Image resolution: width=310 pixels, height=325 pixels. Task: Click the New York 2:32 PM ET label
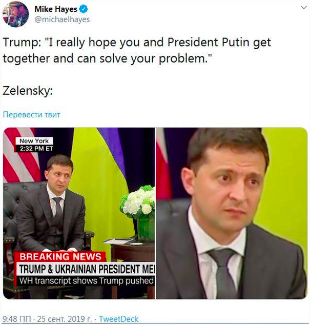pos(34,145)
